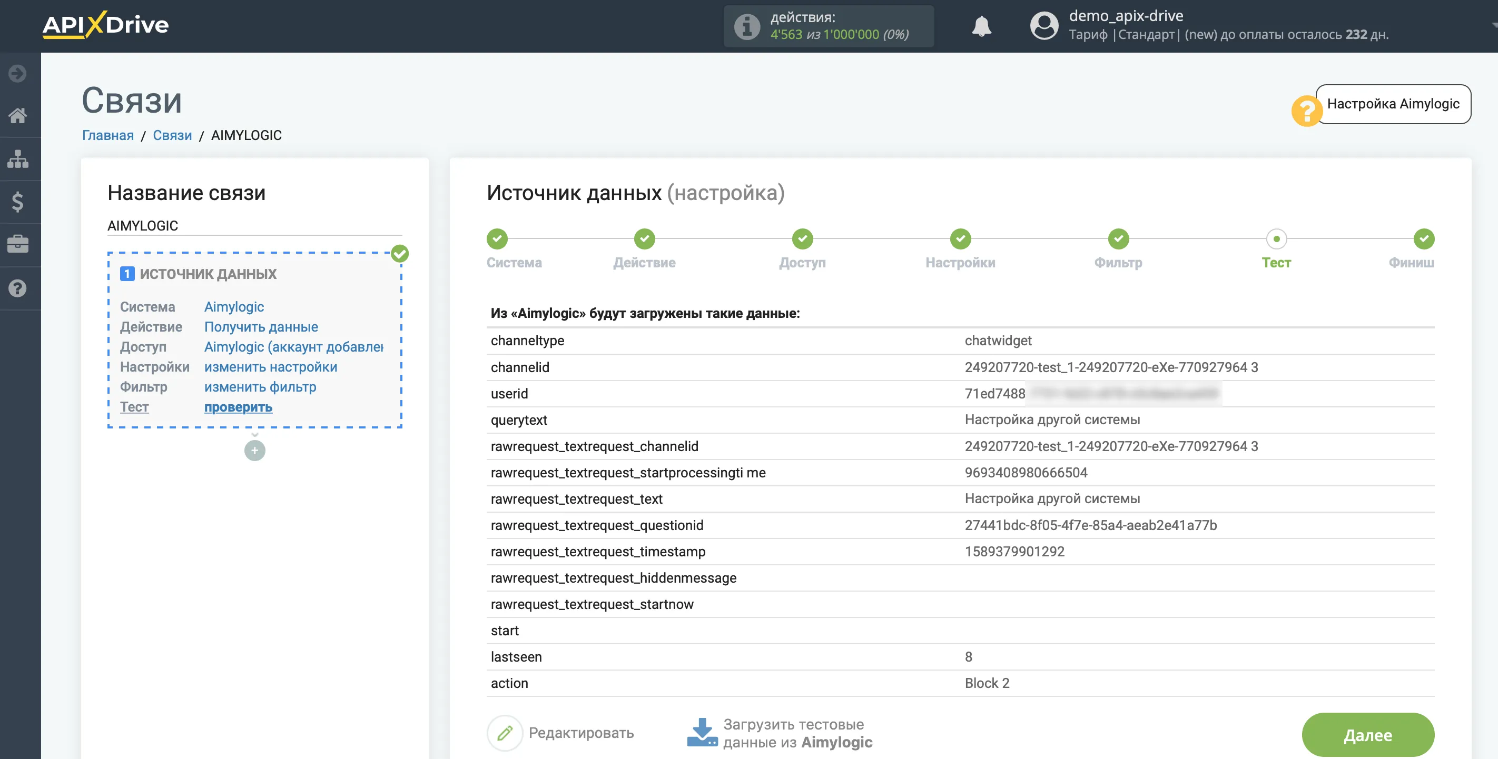1498x759 pixels.
Task: Click изменить настройки link
Action: [270, 367]
